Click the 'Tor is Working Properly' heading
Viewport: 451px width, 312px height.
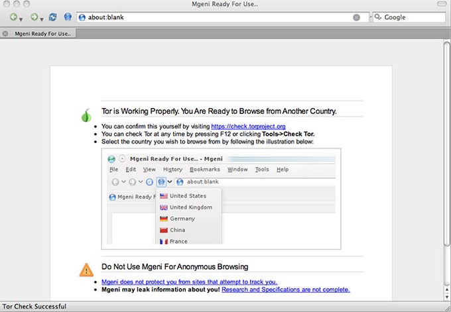[219, 111]
